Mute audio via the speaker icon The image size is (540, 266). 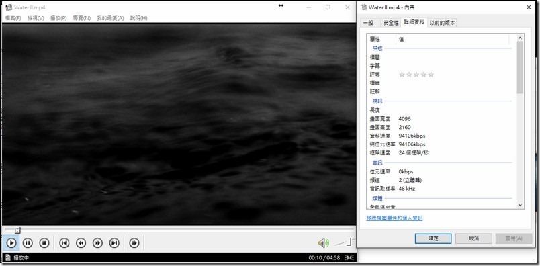323,243
